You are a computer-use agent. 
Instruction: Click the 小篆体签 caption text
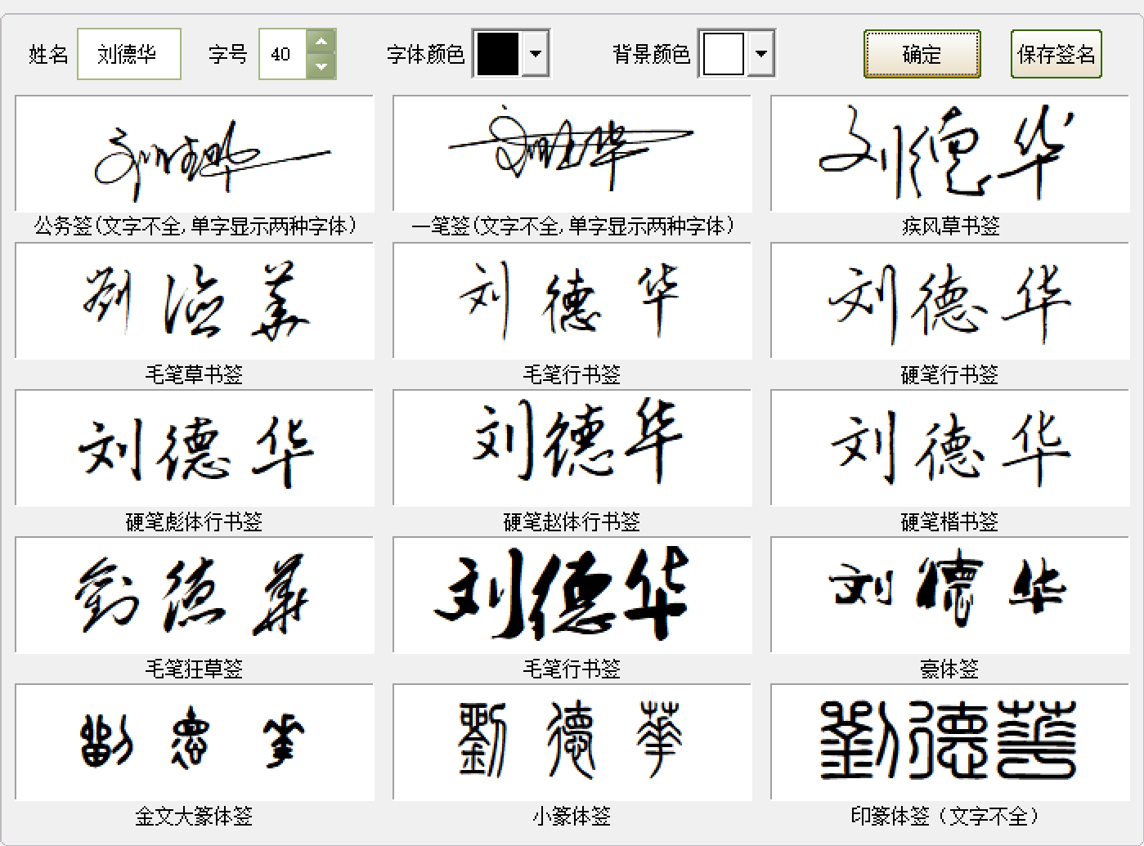572,816
